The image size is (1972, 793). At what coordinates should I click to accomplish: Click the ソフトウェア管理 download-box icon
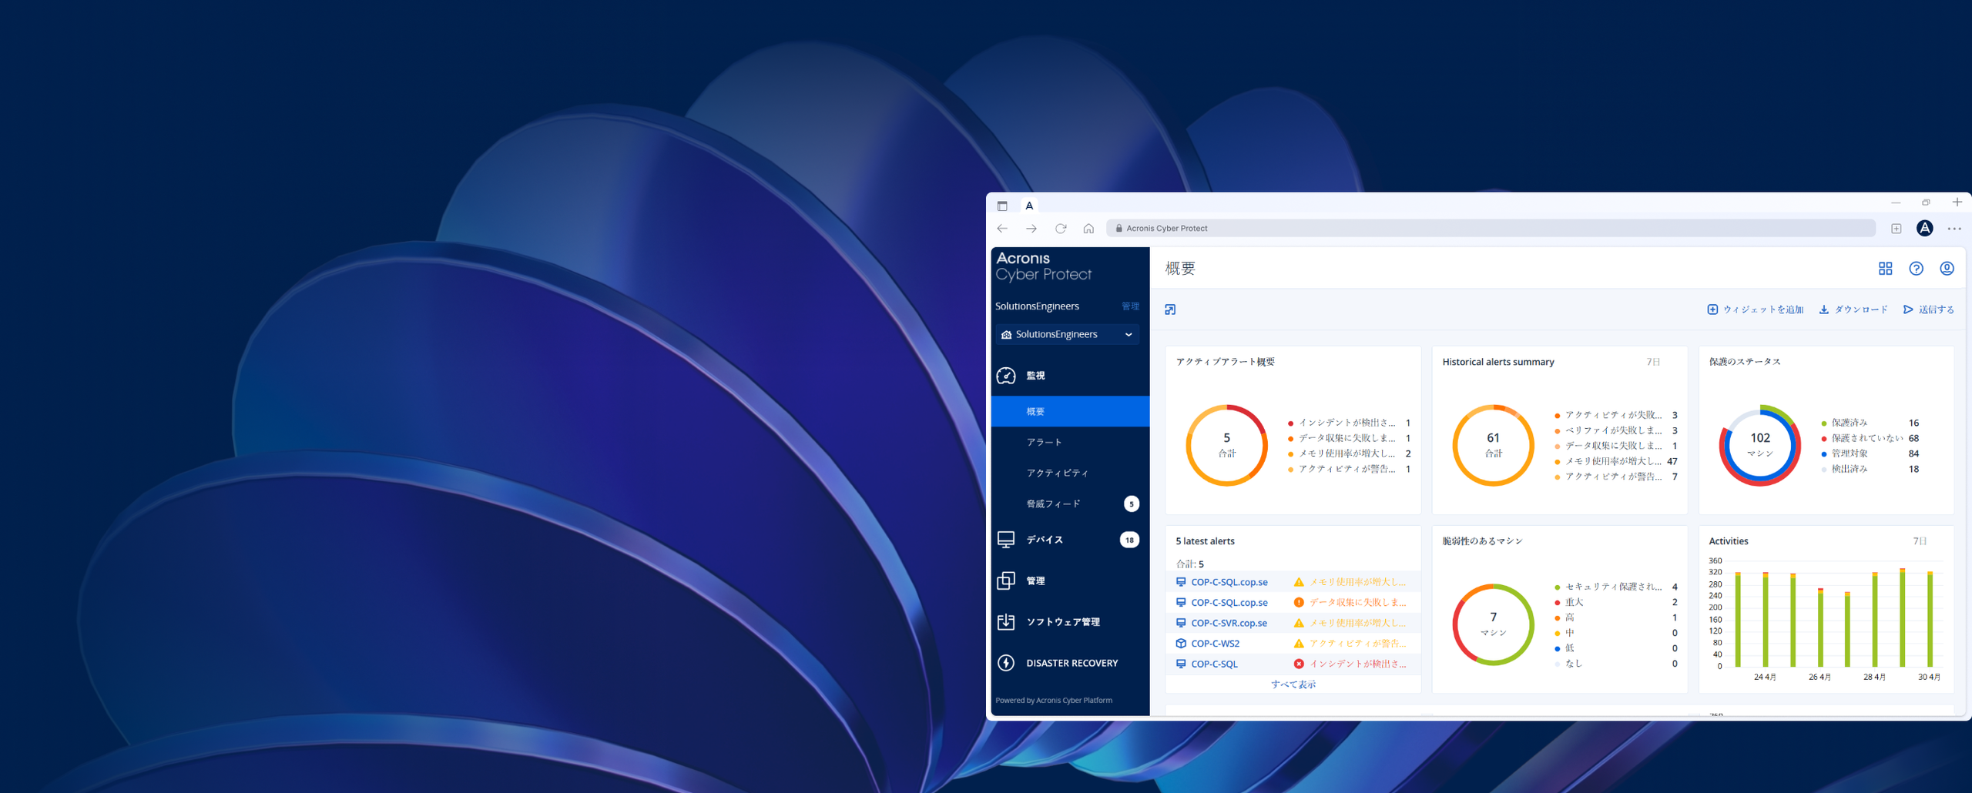(1006, 621)
